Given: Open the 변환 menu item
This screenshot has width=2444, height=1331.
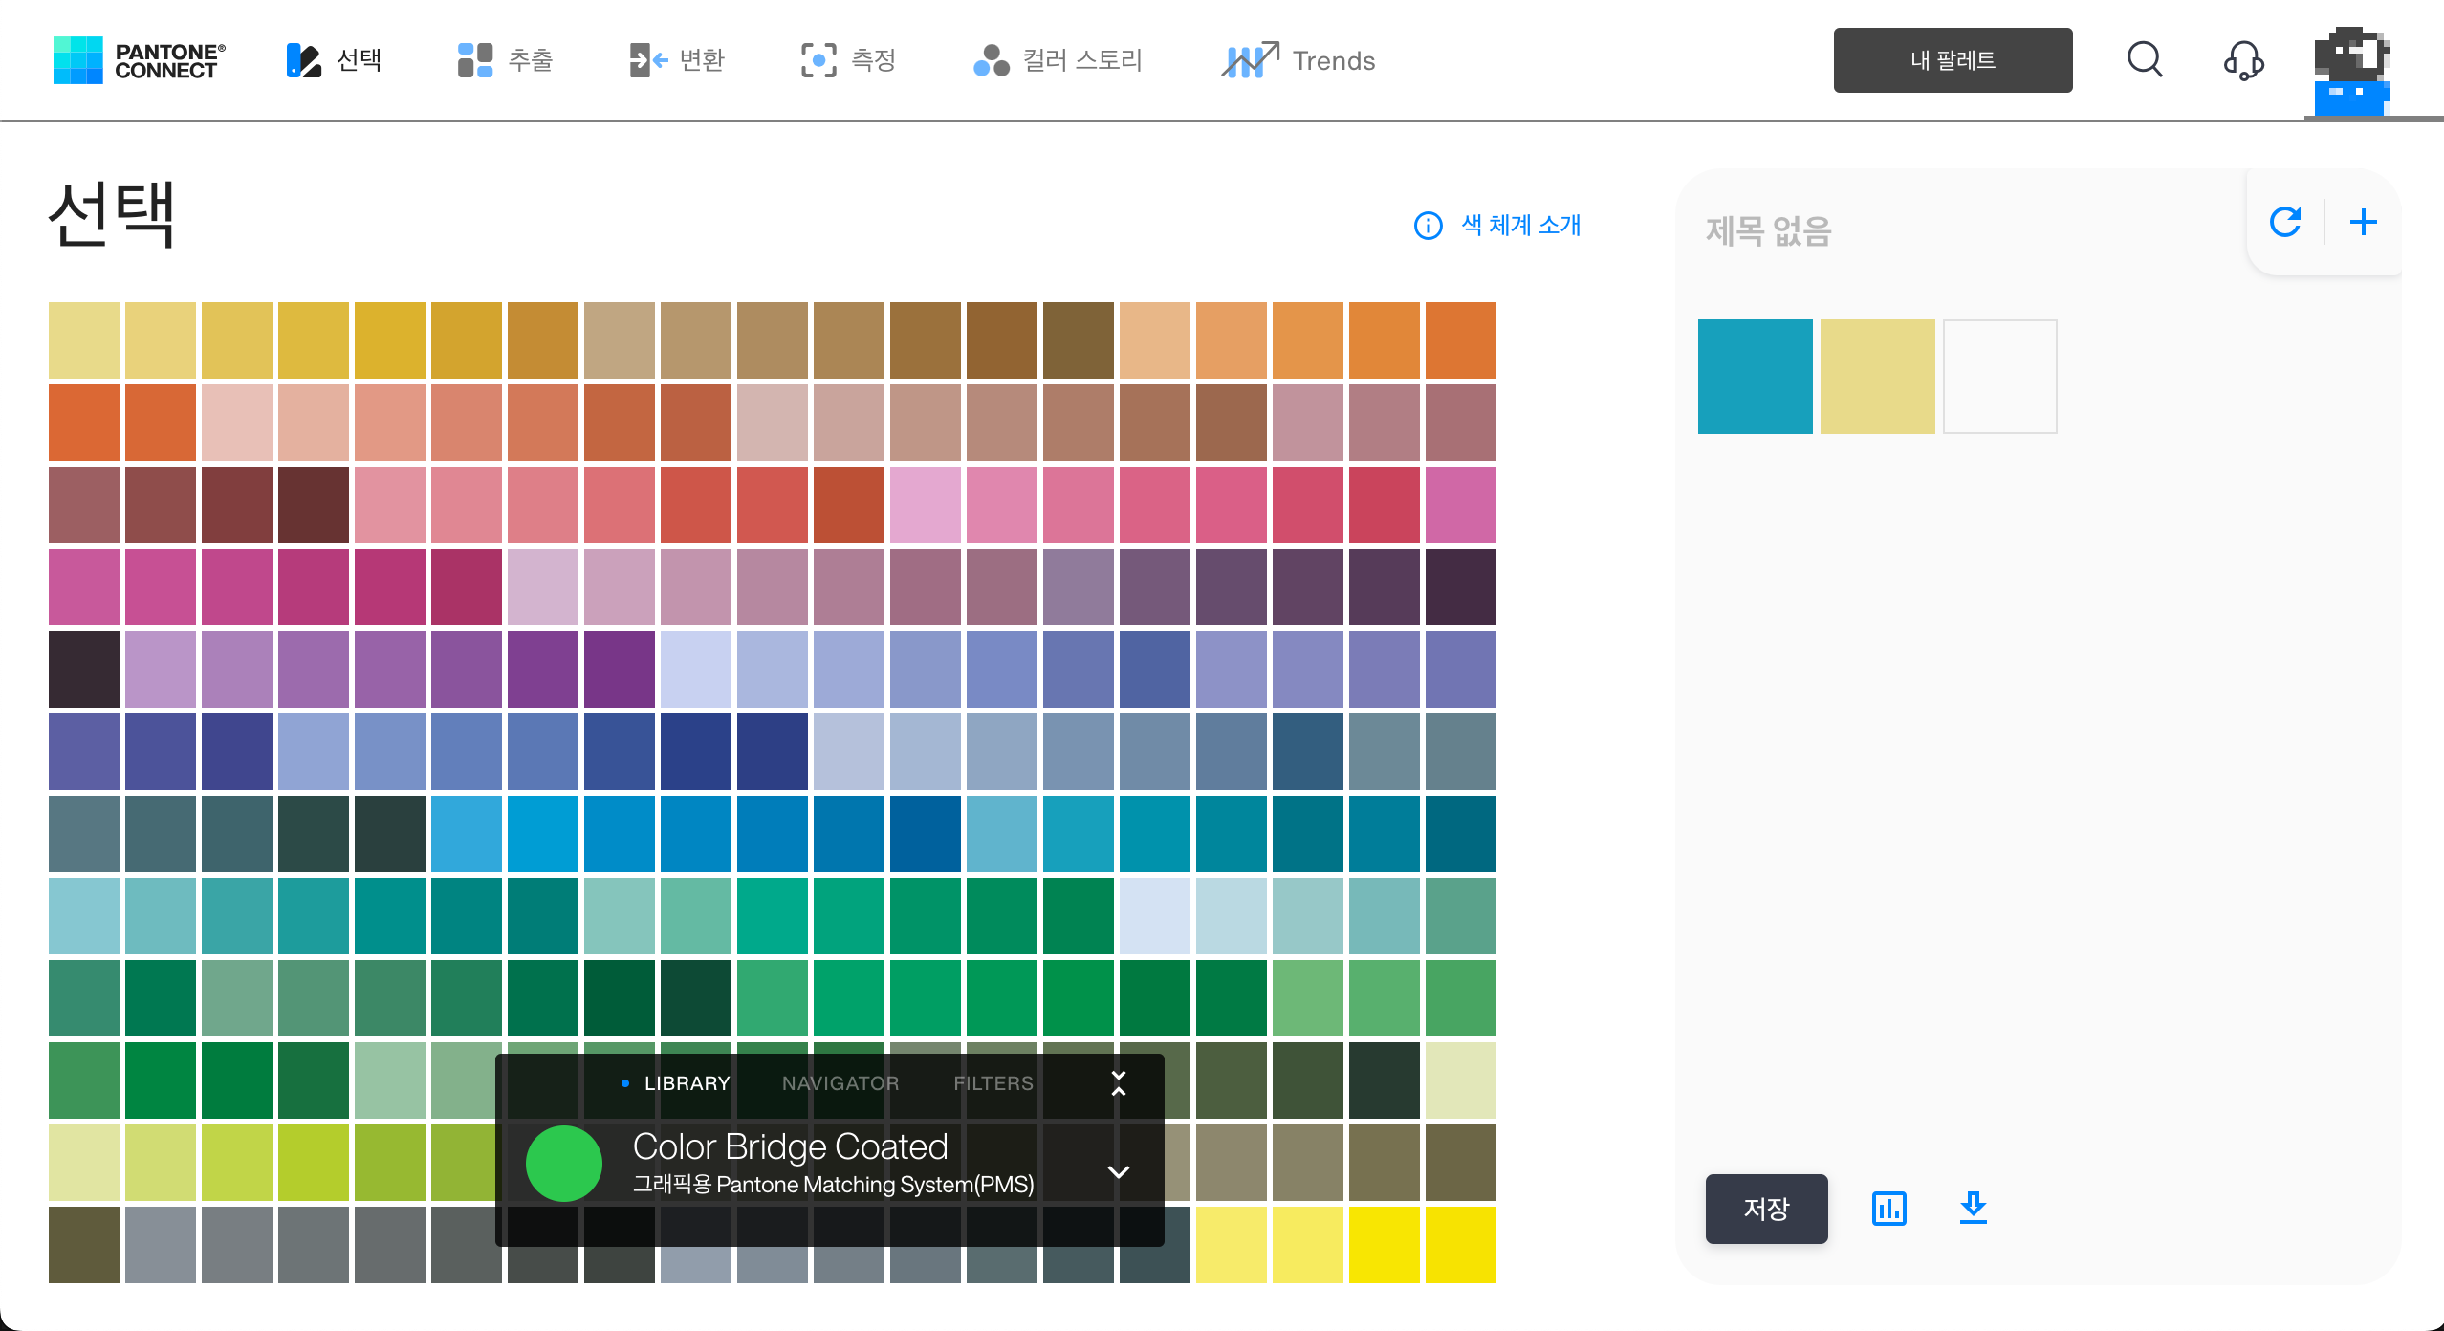Looking at the screenshot, I should click(677, 60).
